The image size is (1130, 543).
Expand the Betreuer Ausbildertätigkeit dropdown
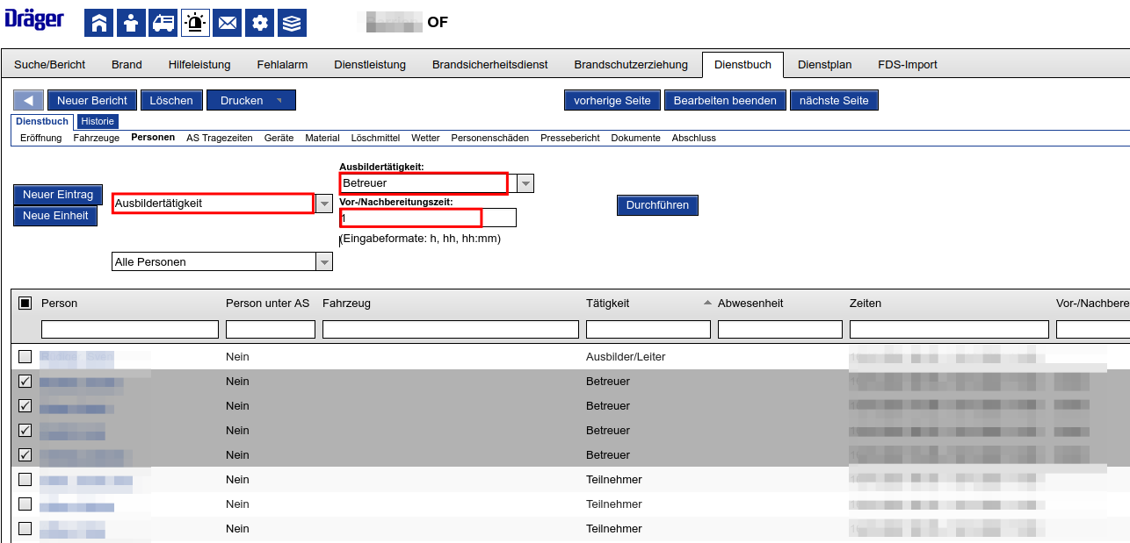pyautogui.click(x=525, y=183)
